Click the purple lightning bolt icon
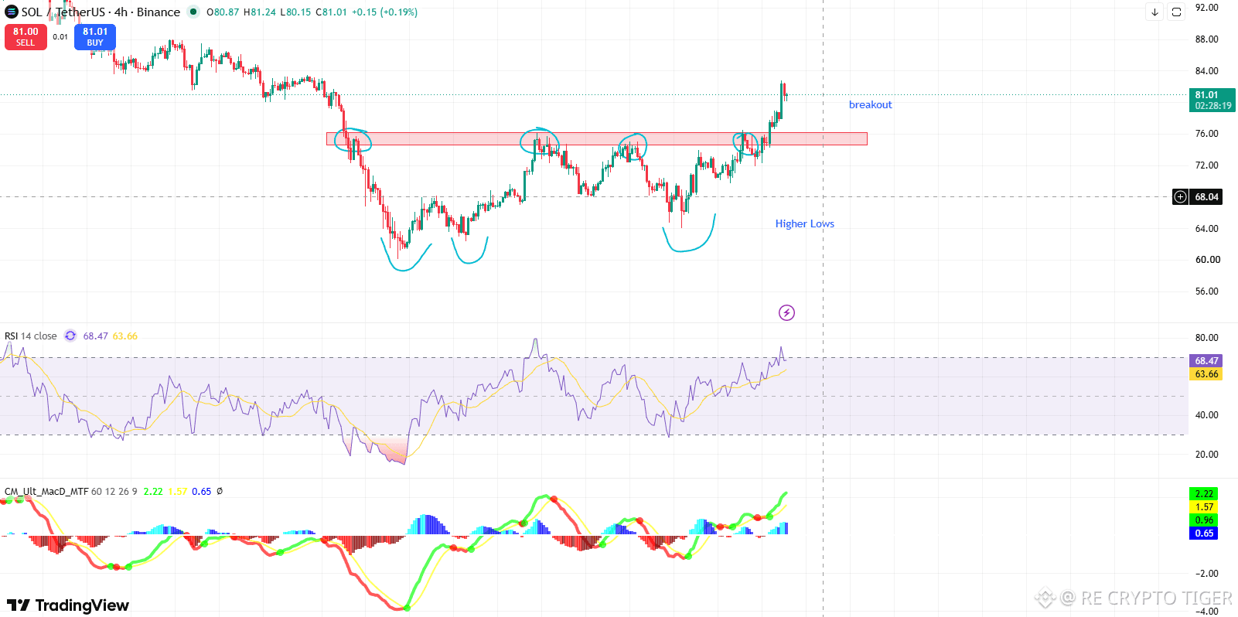1238x617 pixels. coord(786,312)
